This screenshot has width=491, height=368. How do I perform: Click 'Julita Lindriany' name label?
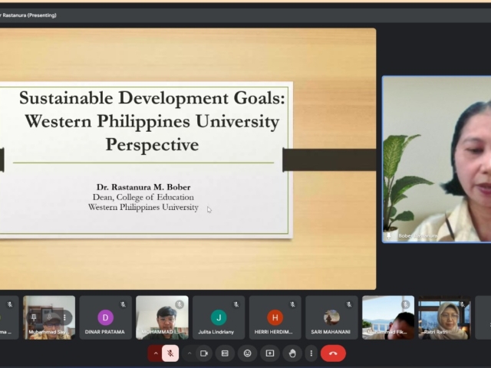(216, 332)
